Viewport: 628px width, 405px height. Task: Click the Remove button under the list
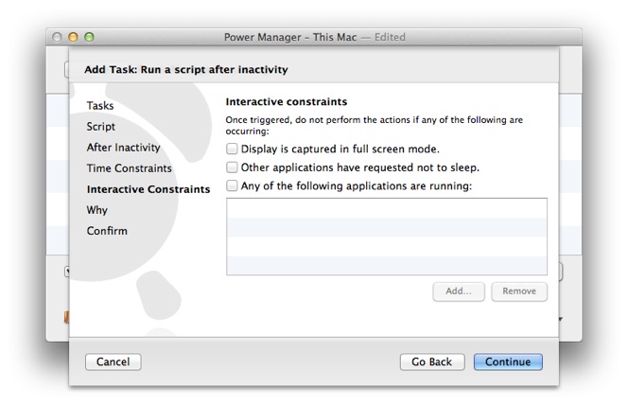(519, 291)
